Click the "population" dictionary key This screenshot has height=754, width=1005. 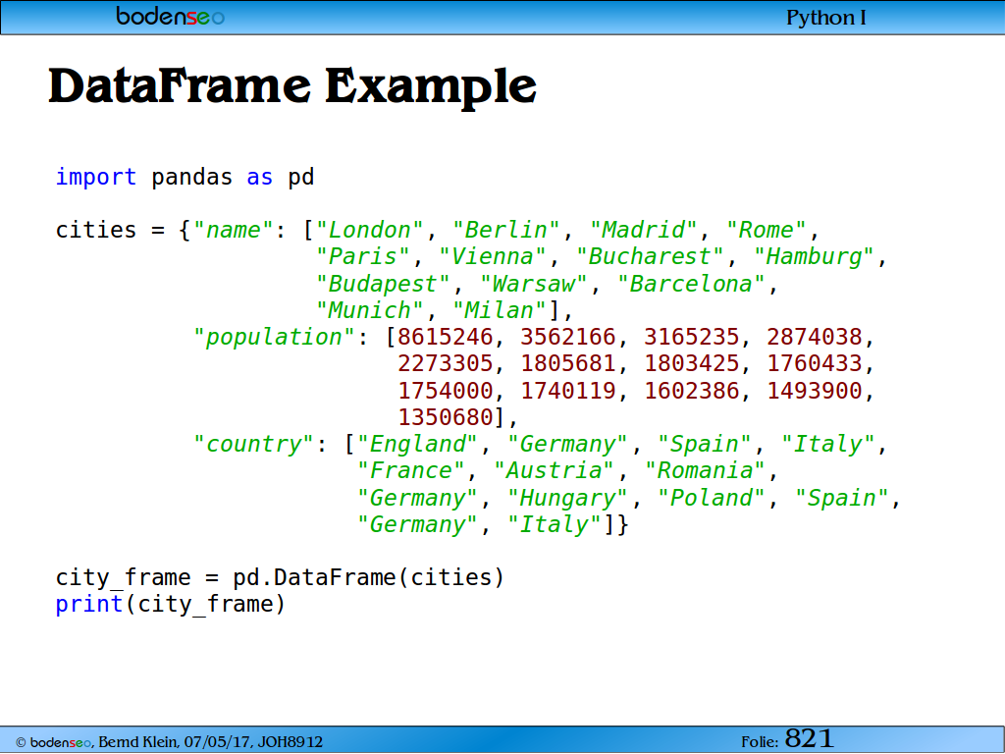(x=274, y=338)
